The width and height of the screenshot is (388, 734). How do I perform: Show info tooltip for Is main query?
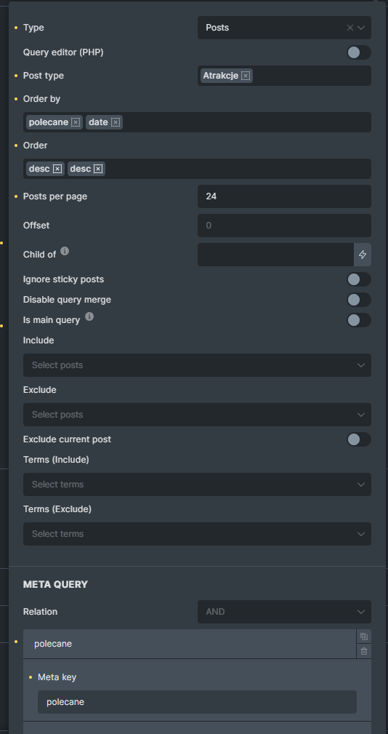point(89,317)
